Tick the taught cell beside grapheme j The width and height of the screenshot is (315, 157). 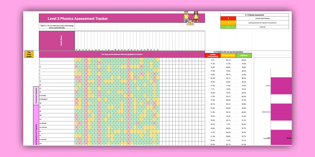click(29, 60)
